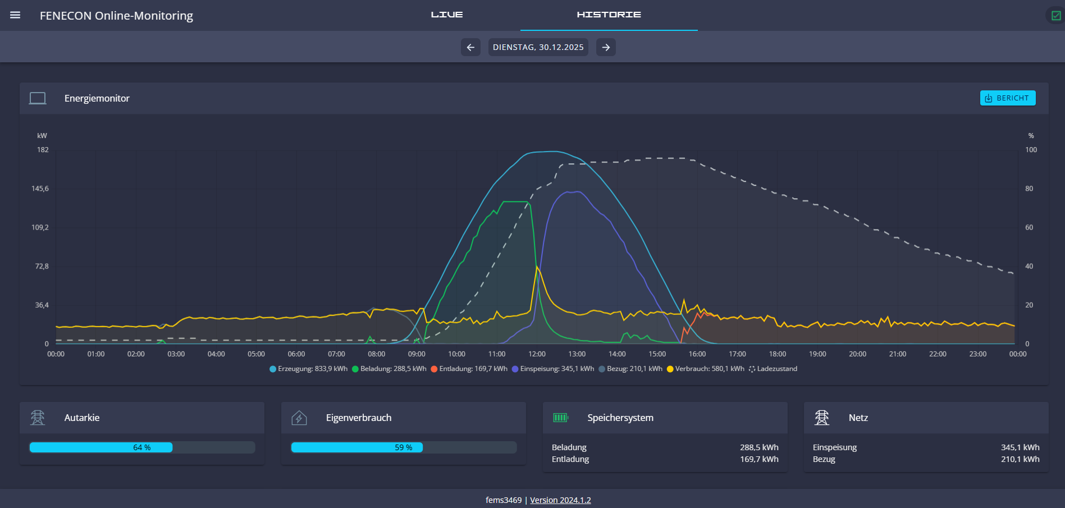Open the date picker showing Dienstag, 30.12.2025
The width and height of the screenshot is (1065, 508).
tap(538, 47)
